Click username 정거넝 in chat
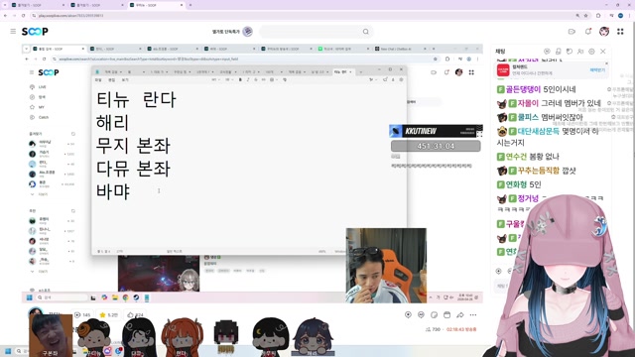 point(528,198)
